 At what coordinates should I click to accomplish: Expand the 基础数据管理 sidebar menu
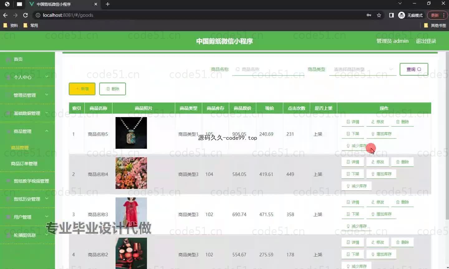click(27, 113)
